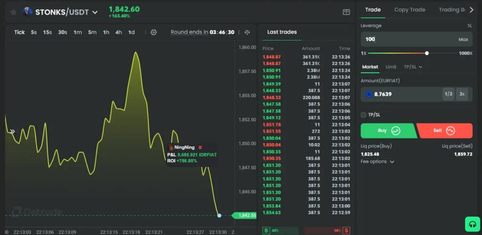Click the 1000X leverage slider label
Image resolution: width=482 pixels, height=235 pixels.
tap(466, 53)
